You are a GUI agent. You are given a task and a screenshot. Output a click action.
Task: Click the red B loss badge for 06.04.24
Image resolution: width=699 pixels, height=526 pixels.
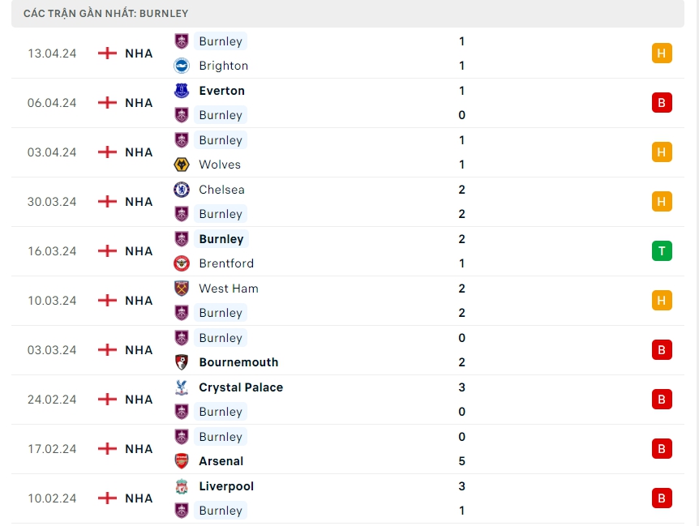[662, 103]
